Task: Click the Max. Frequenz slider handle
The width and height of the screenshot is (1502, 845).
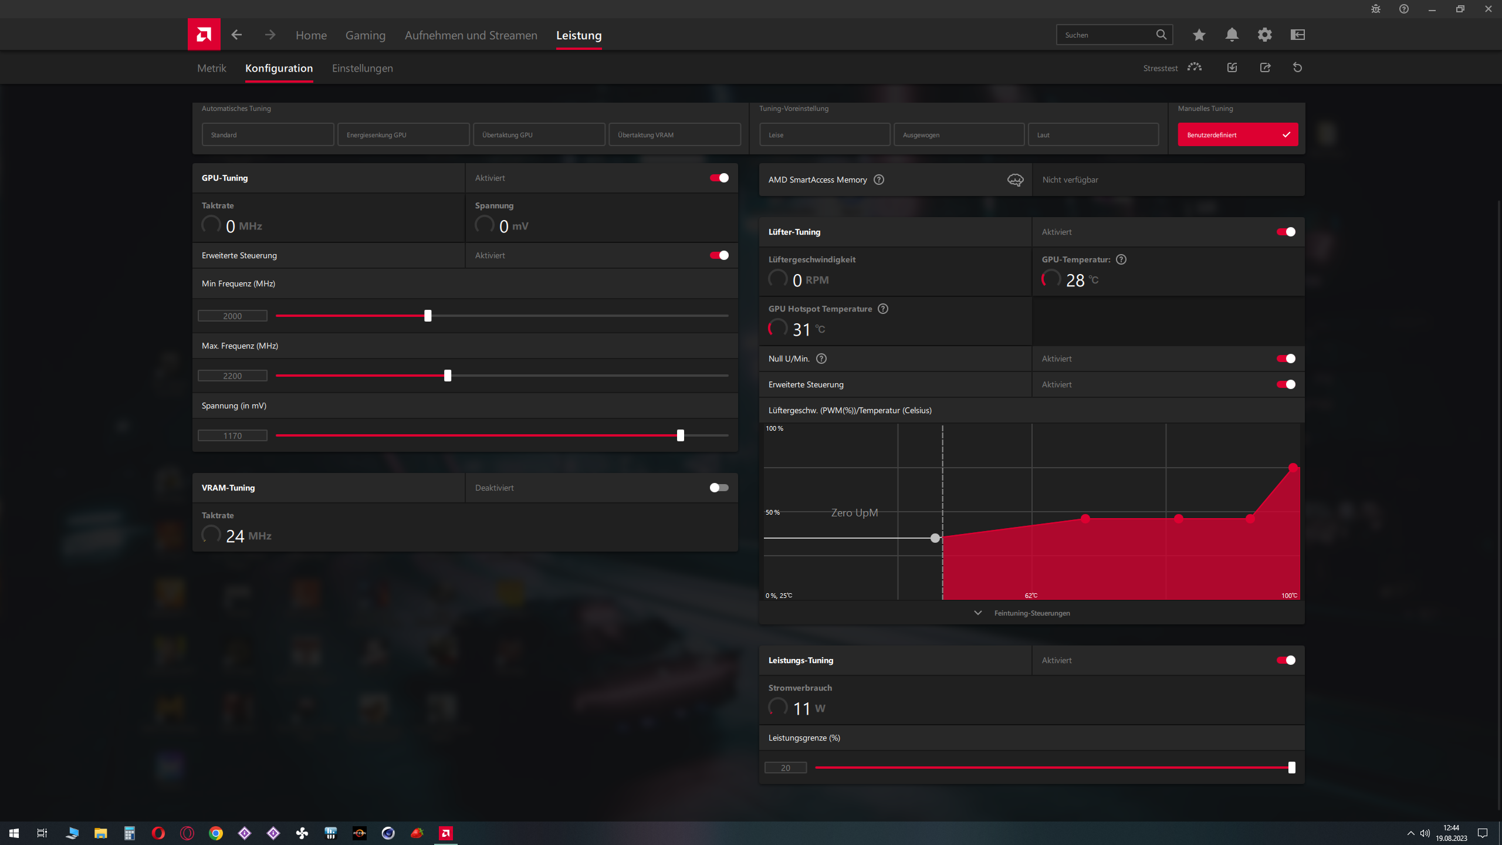Action: pyautogui.click(x=448, y=376)
